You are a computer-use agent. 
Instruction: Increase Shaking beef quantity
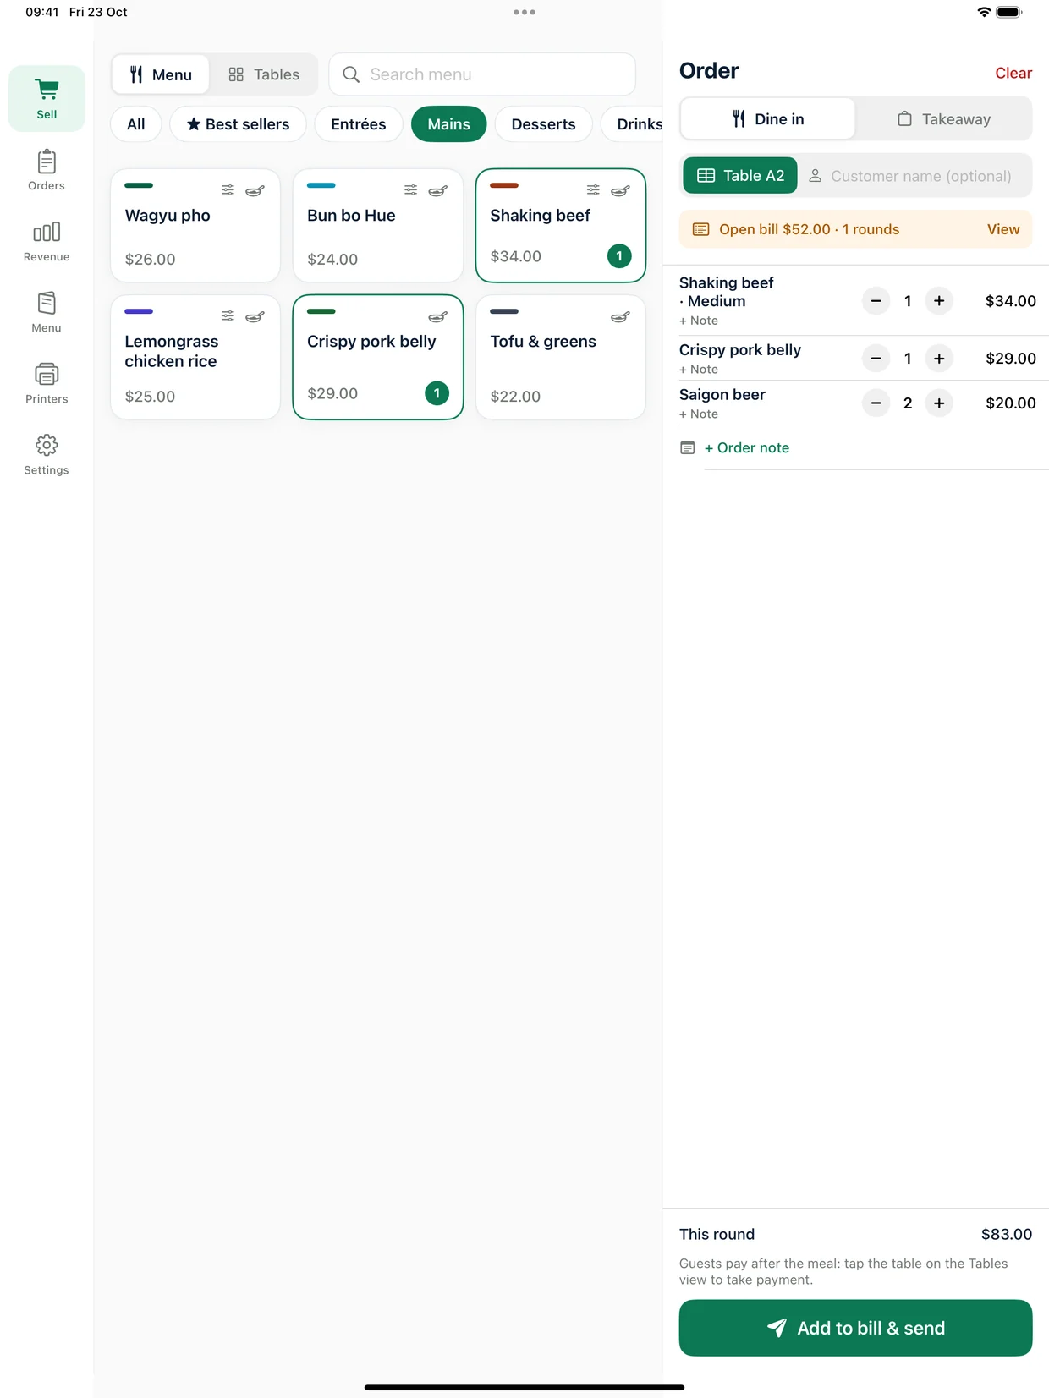[x=939, y=301]
